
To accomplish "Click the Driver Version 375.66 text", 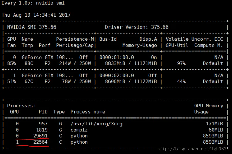I will 137,27.
